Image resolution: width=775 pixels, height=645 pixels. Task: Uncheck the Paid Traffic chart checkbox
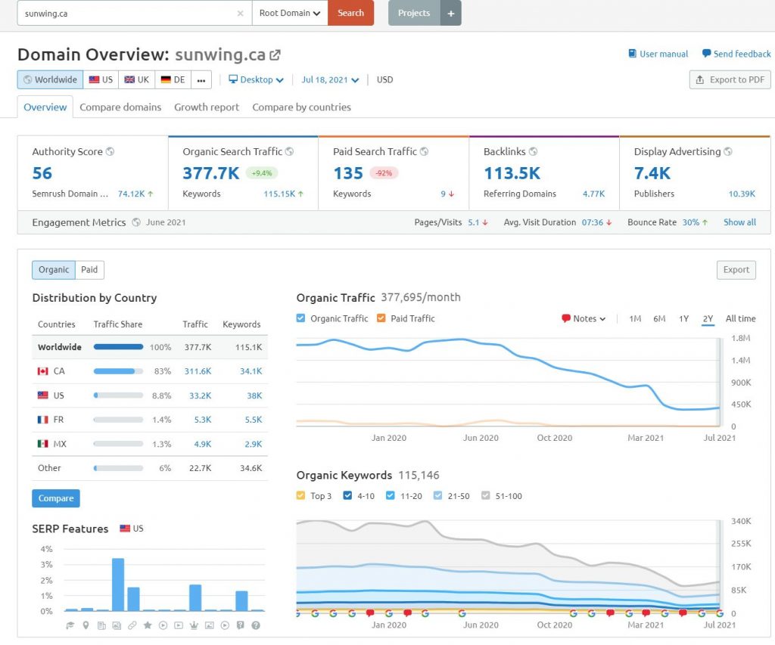[x=381, y=318]
